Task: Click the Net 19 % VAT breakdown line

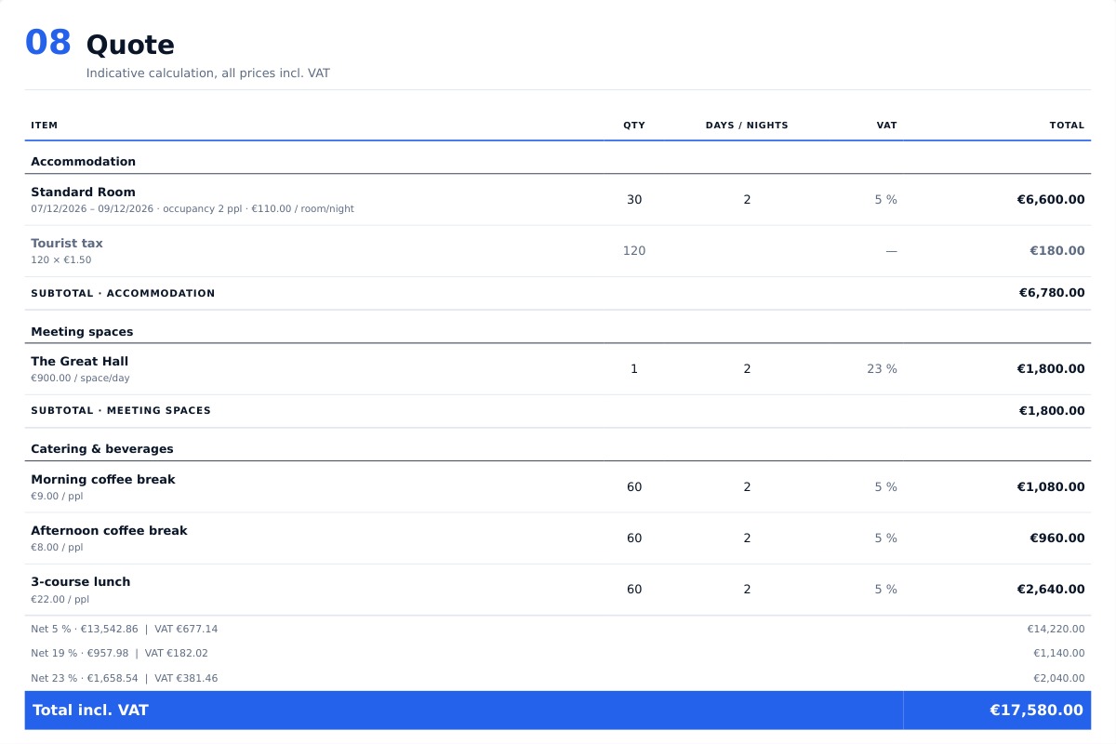Action: [x=558, y=654]
